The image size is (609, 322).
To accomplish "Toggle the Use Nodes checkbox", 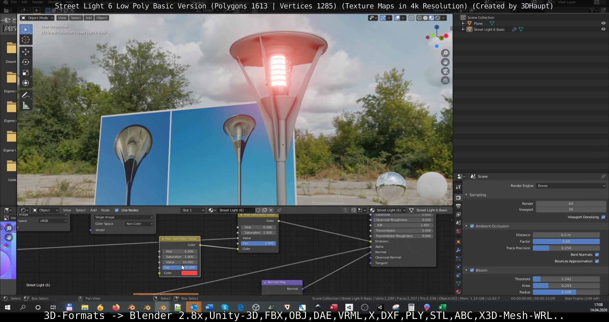I will (117, 210).
